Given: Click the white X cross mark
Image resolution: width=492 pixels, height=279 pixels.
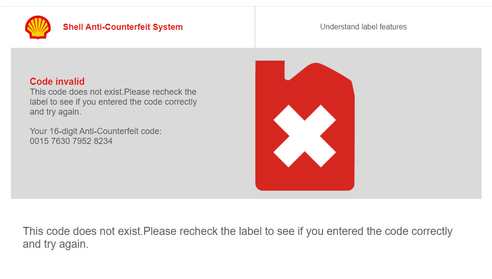Looking at the screenshot, I should click(304, 136).
